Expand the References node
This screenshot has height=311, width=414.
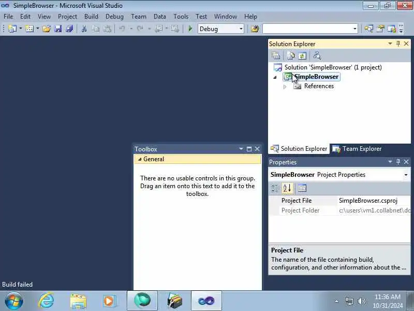[285, 87]
